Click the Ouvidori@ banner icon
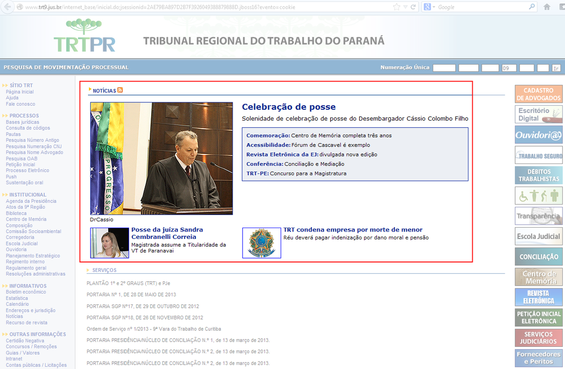 coord(538,135)
